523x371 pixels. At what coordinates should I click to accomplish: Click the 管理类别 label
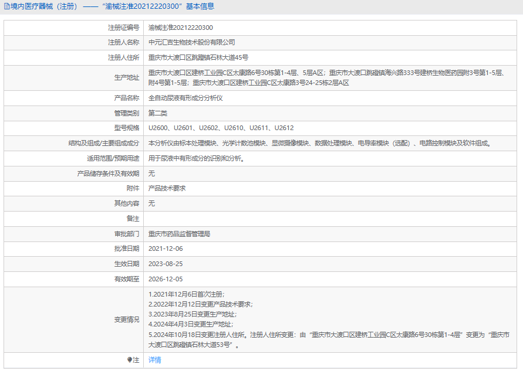coord(127,113)
